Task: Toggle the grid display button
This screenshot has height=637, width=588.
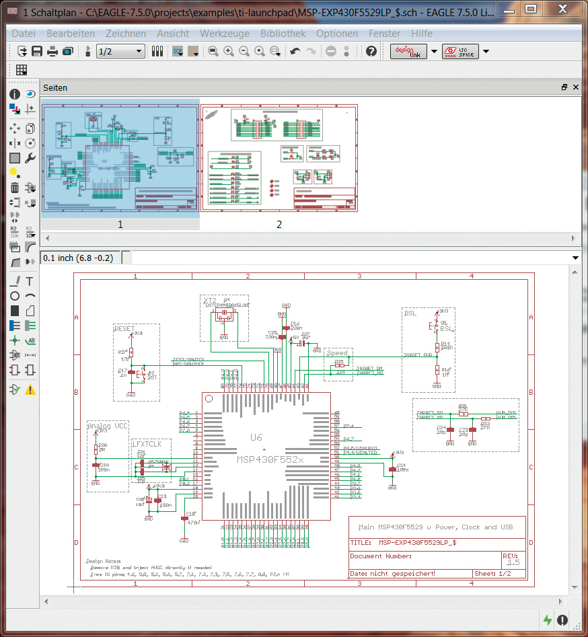Action: (x=22, y=70)
